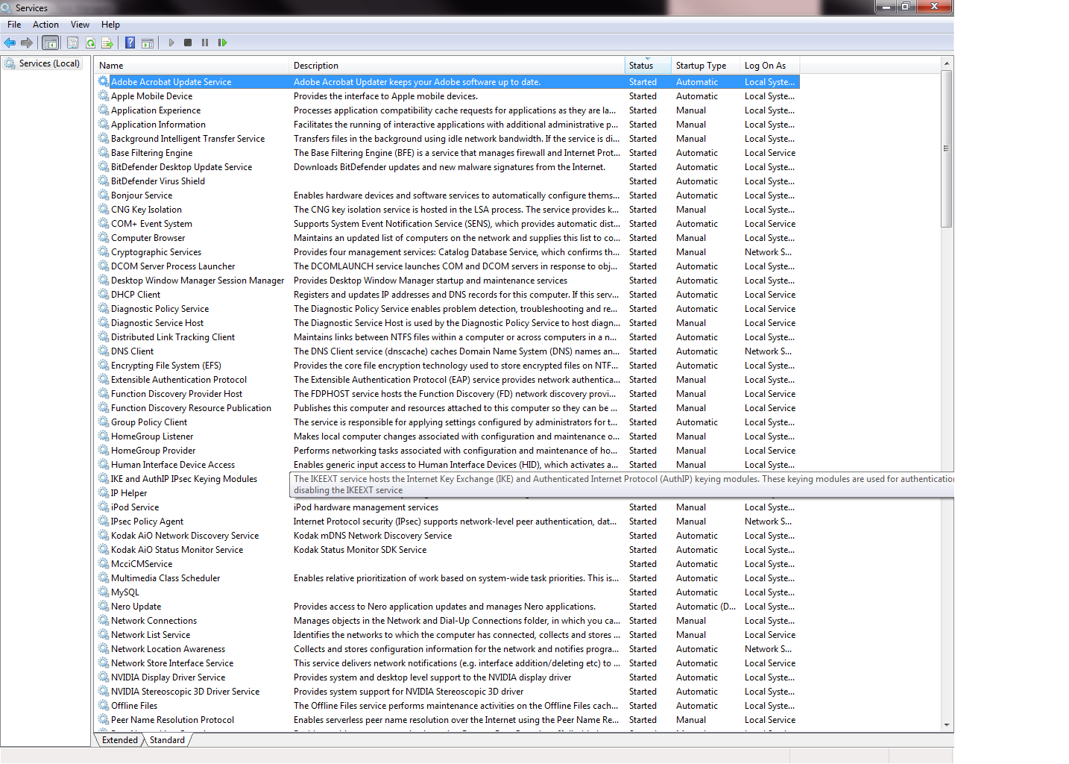The image size is (1069, 764).
Task: Click gear icon beside Offline Files
Action: [x=104, y=706]
